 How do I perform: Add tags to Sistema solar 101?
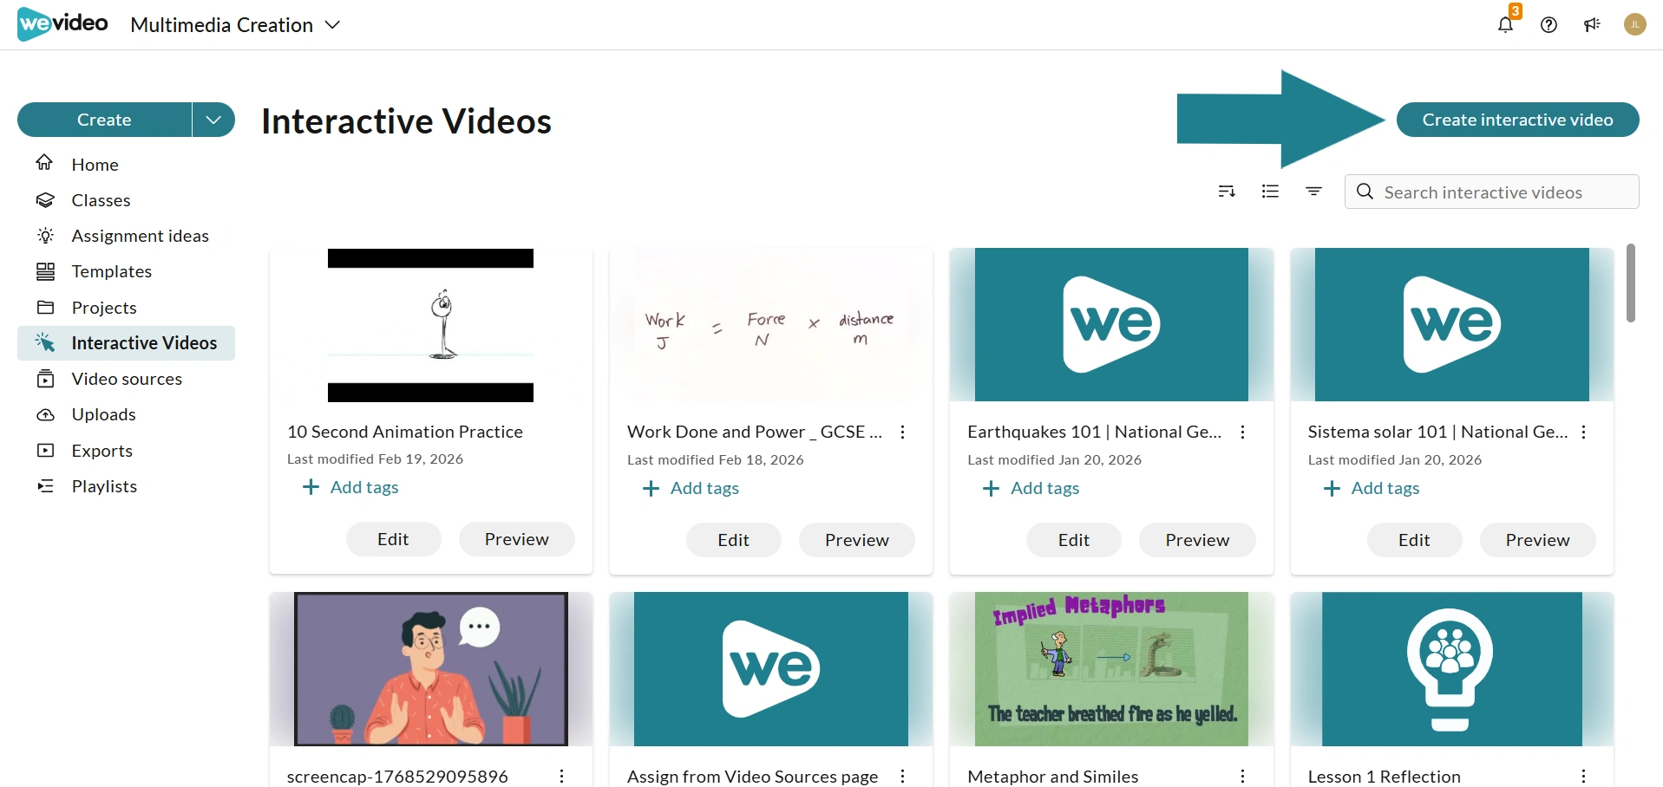(1372, 488)
